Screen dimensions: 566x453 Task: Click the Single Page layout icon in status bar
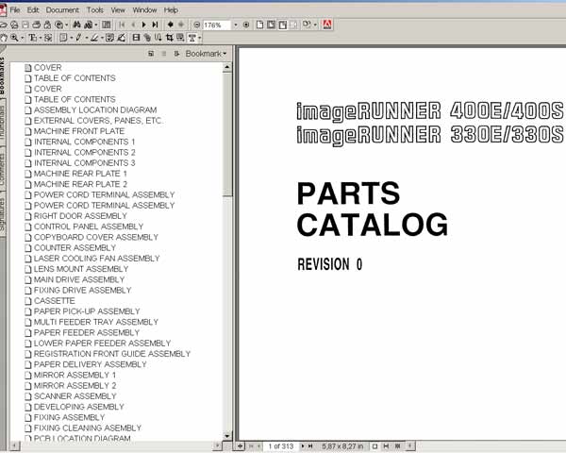(x=375, y=446)
